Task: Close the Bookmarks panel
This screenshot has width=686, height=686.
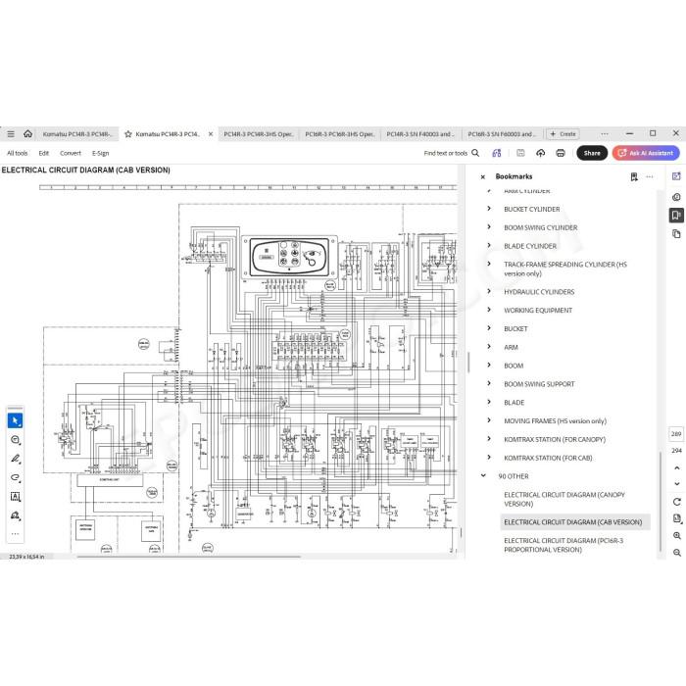Action: pos(482,177)
